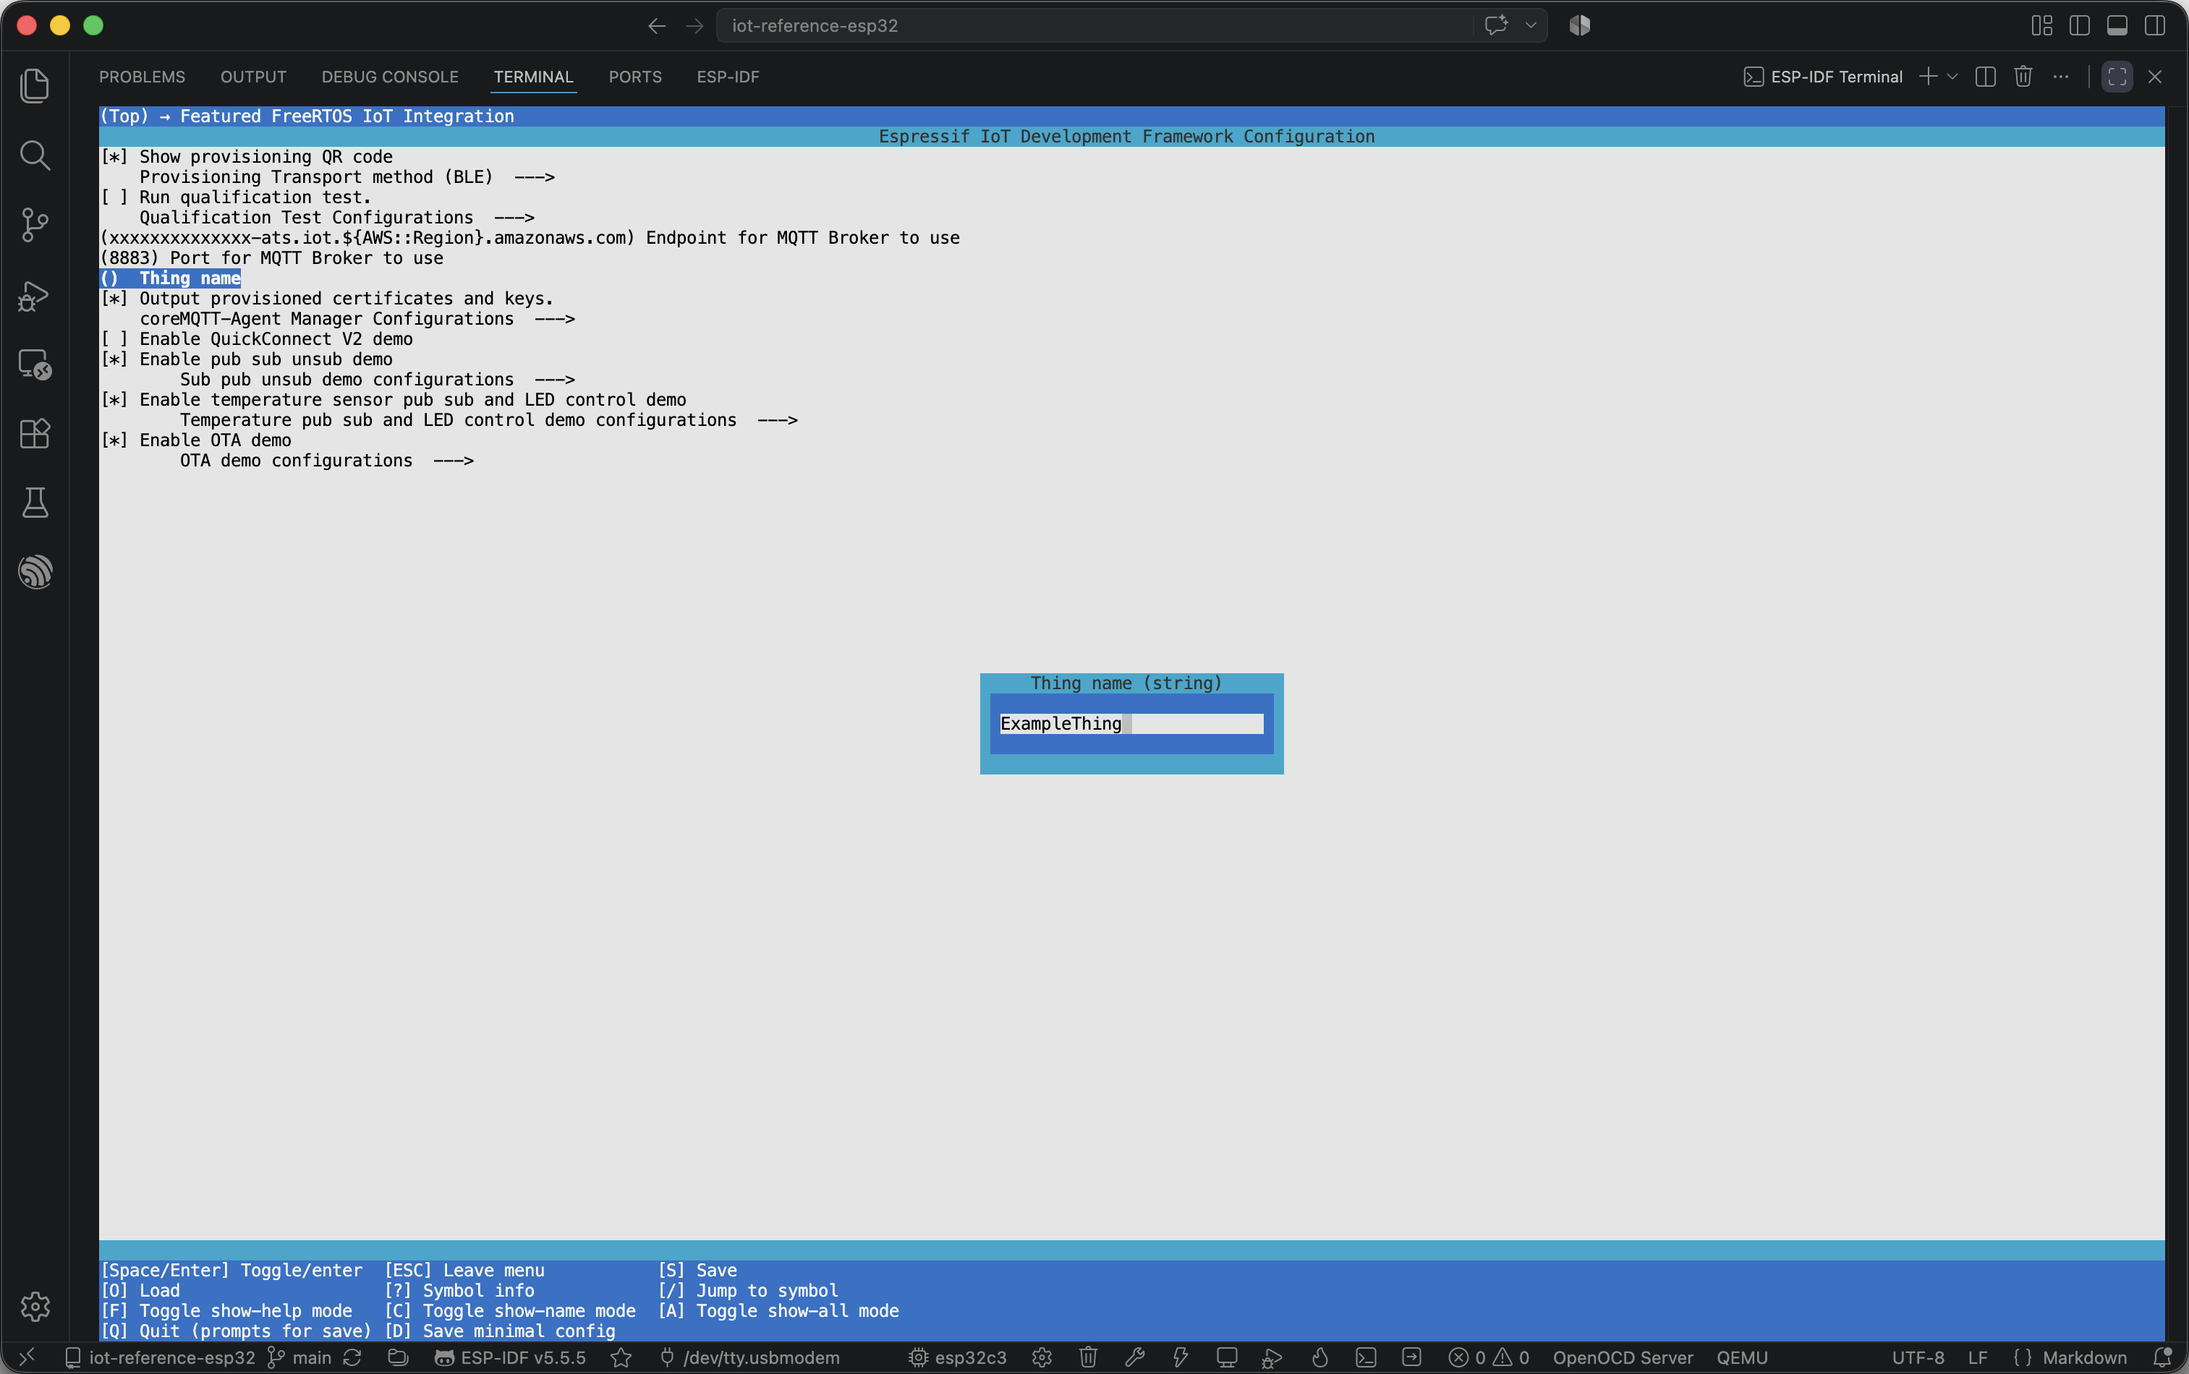This screenshot has width=2189, height=1374.
Task: Click the Copilot chat icon in title bar
Action: click(1496, 25)
